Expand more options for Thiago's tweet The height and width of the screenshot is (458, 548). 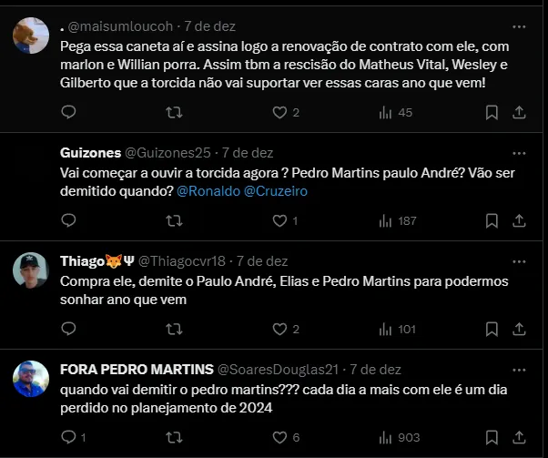[519, 260]
